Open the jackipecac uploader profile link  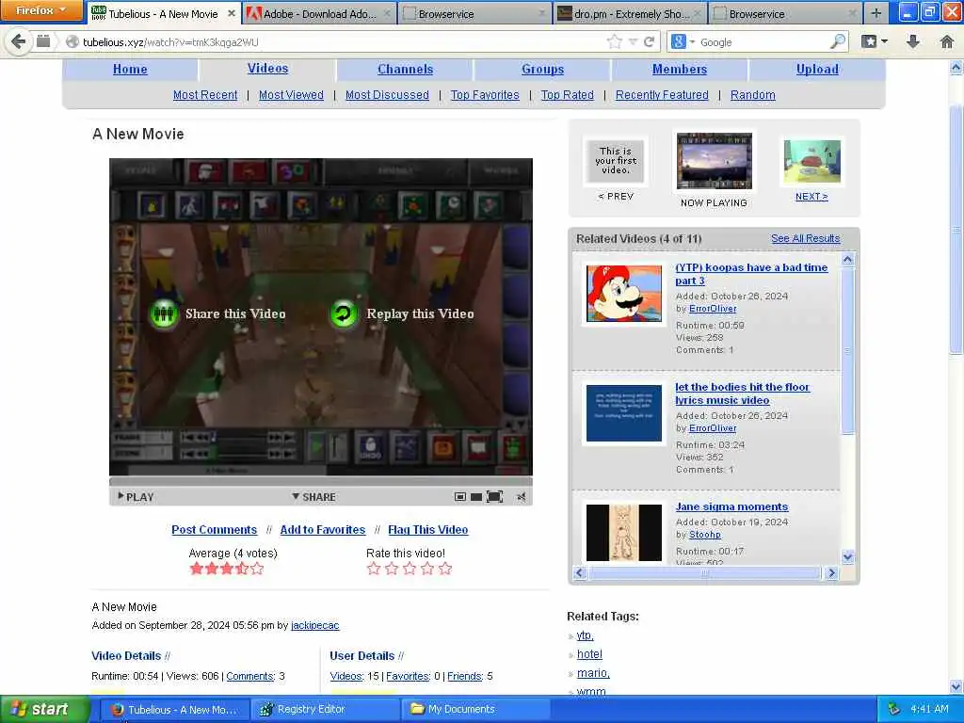pos(314,625)
